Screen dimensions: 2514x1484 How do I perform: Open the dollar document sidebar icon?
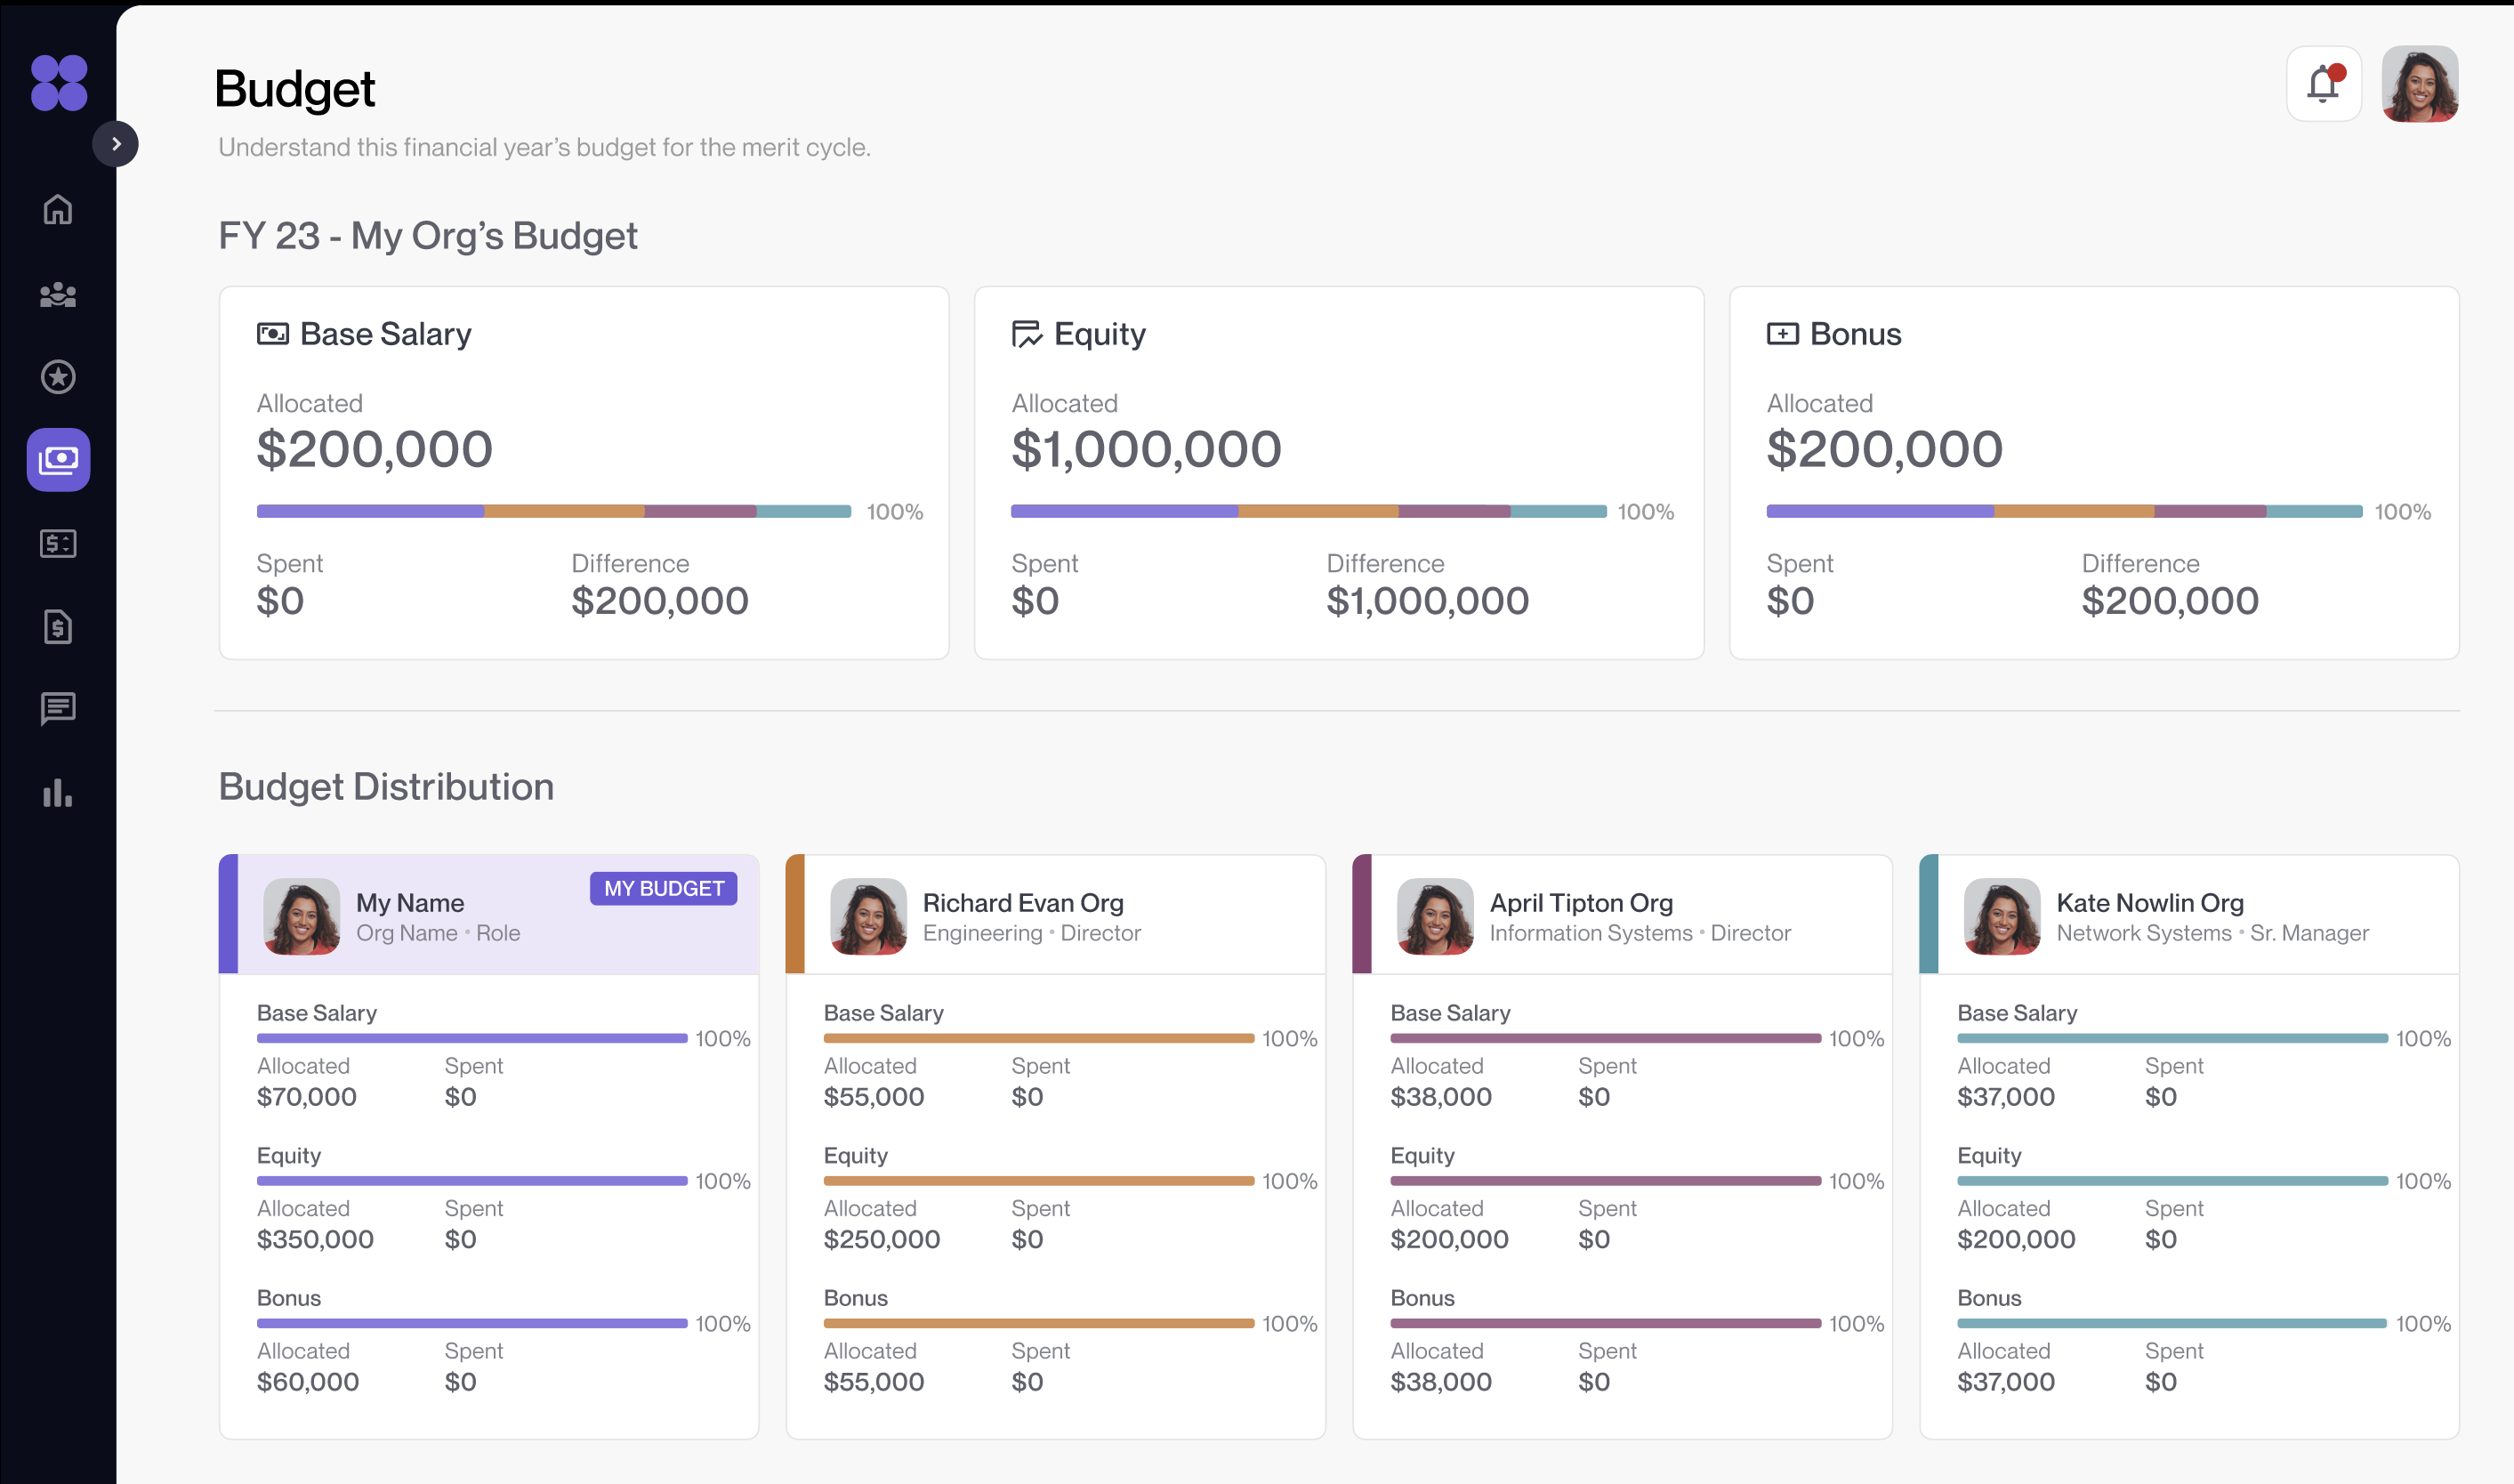point(58,627)
